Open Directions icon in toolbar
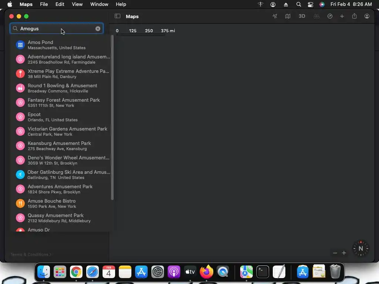Screen dimensions: 379x284 pos(330,16)
